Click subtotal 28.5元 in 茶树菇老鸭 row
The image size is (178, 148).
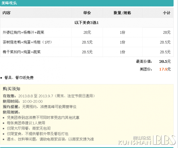coord(165,42)
